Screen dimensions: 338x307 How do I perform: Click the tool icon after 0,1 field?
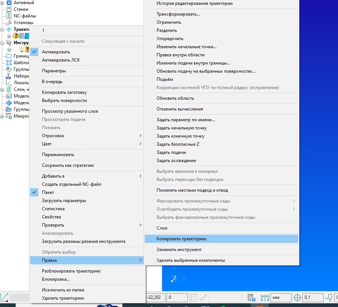click(x=329, y=298)
